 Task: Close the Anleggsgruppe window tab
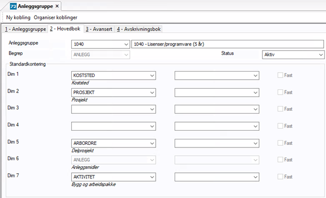click(57, 6)
